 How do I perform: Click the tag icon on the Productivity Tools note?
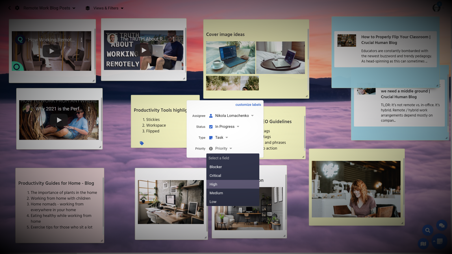tap(142, 143)
